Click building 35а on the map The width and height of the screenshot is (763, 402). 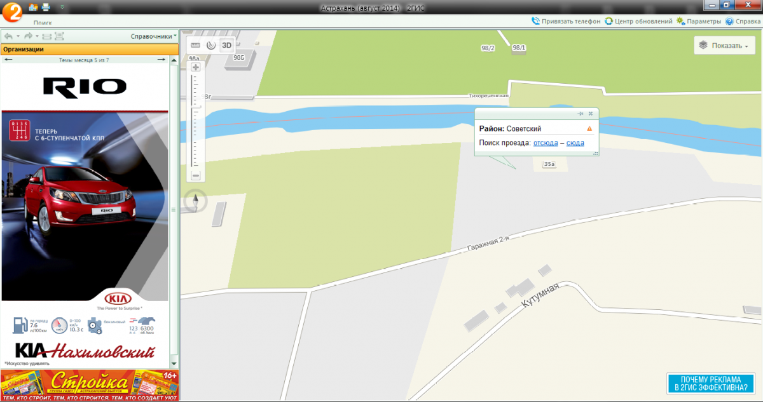point(549,164)
